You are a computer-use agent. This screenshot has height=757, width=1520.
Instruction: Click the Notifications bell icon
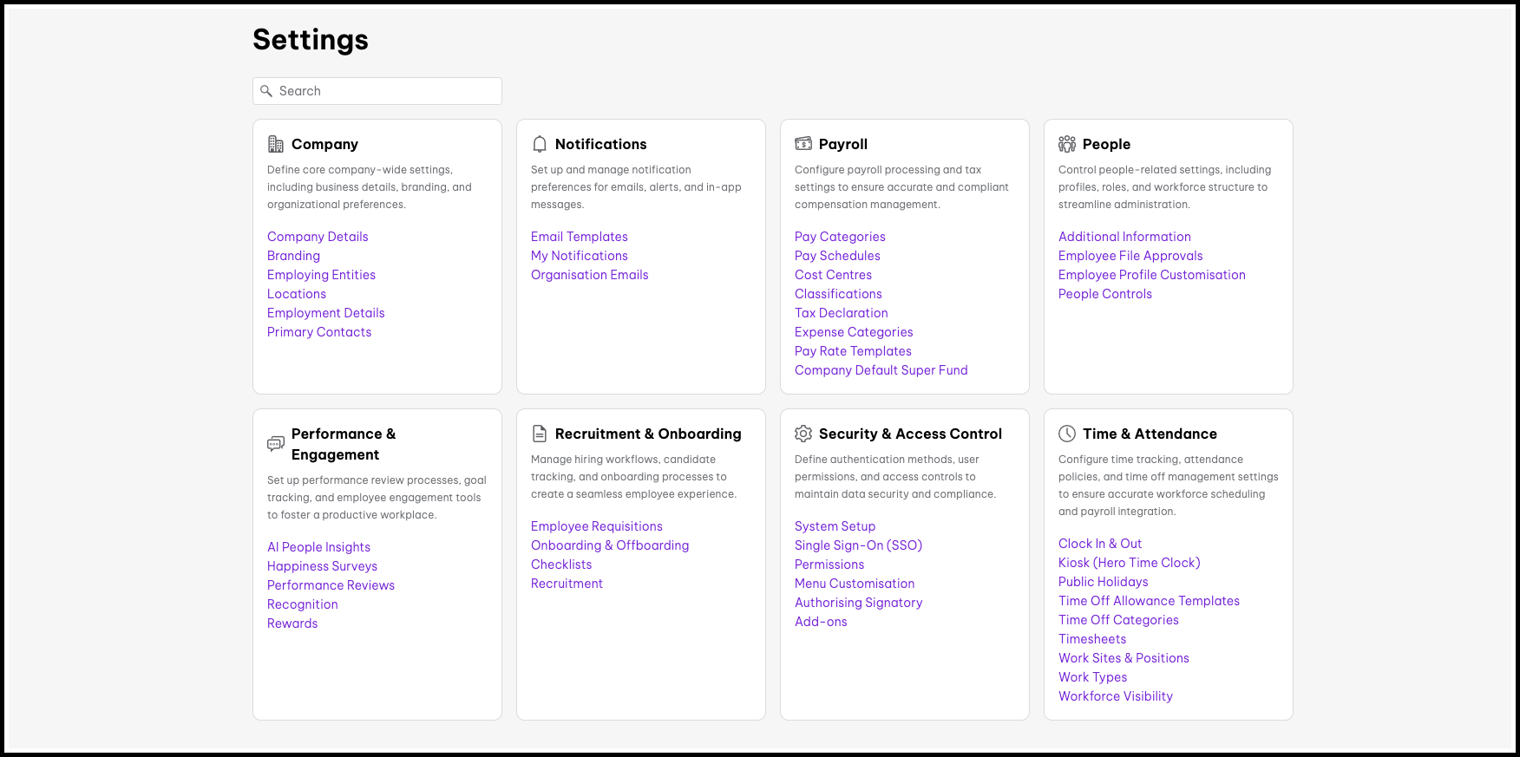click(540, 144)
